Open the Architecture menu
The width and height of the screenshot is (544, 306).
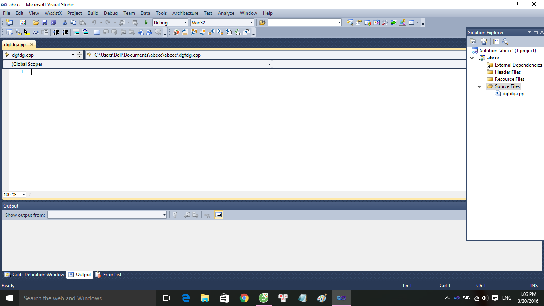coord(185,13)
